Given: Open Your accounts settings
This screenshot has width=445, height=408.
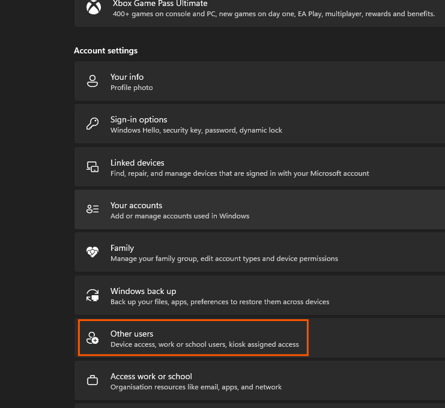Looking at the screenshot, I should pos(259,209).
